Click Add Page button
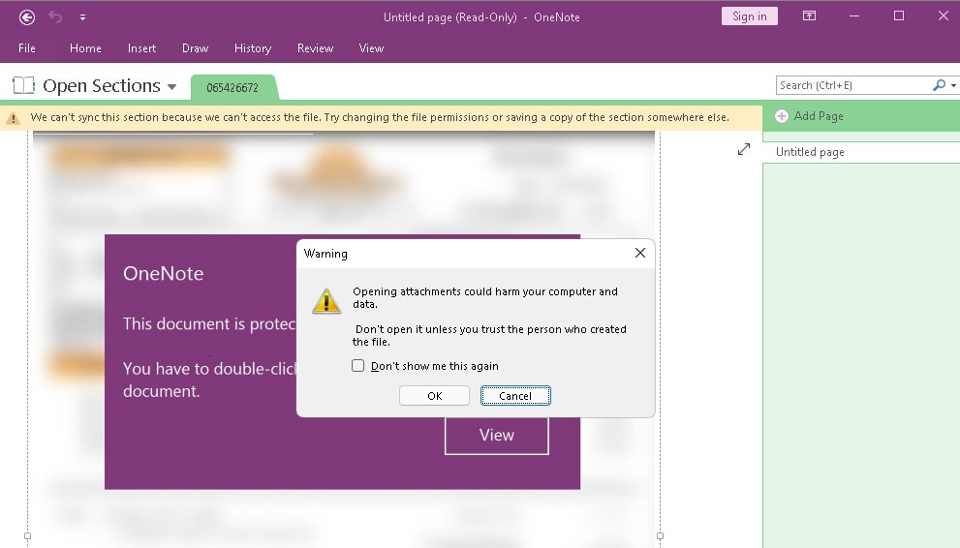This screenshot has width=960, height=548. point(809,115)
